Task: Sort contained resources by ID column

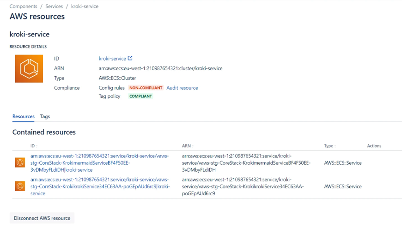Action: tap(34, 146)
